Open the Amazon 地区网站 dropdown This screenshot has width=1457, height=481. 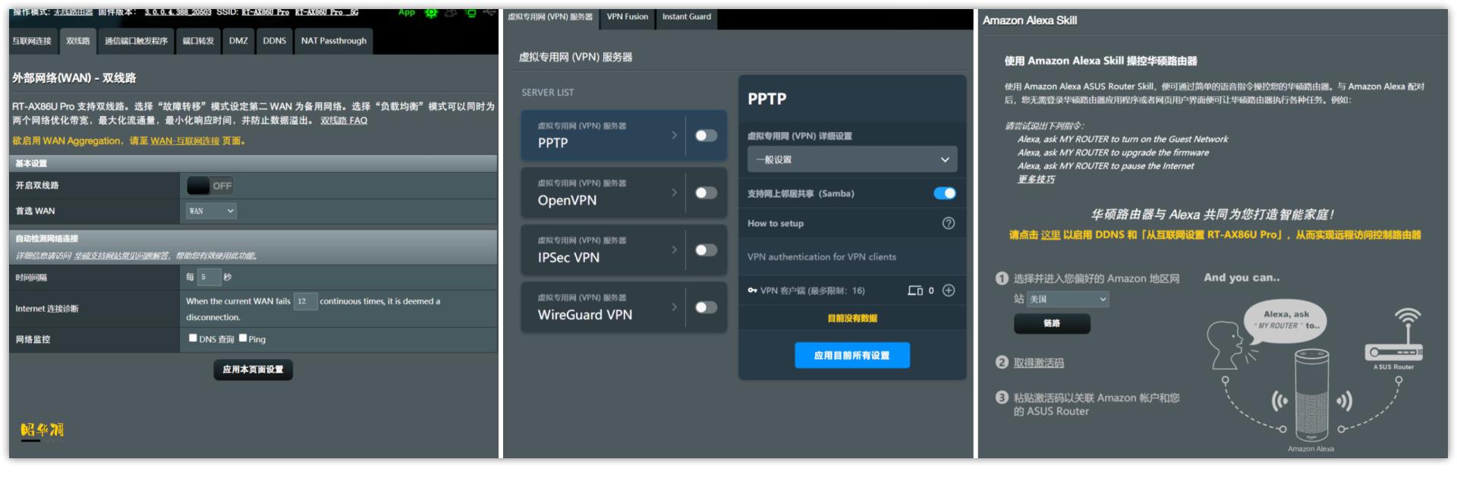[1068, 299]
